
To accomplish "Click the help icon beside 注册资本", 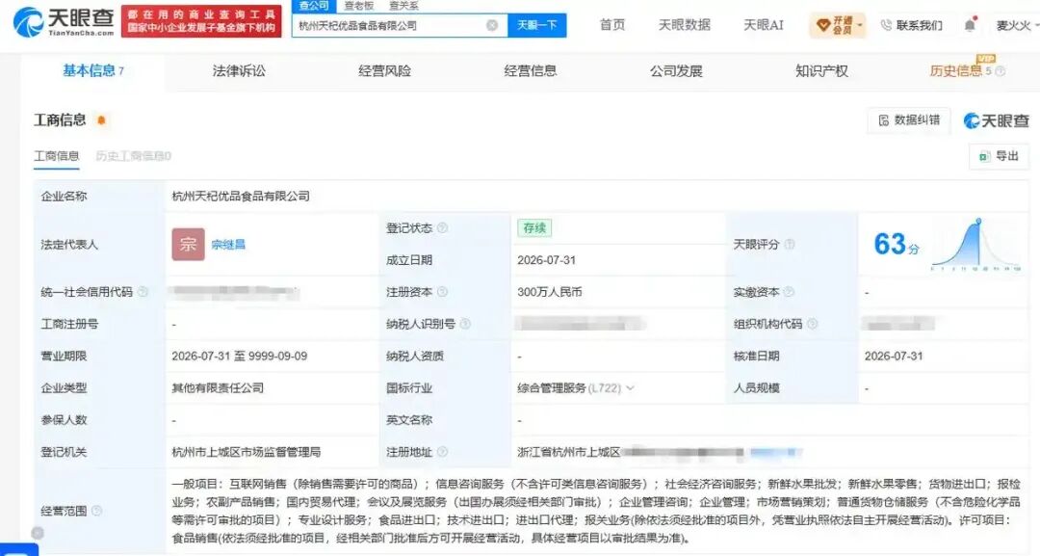I will tap(442, 292).
